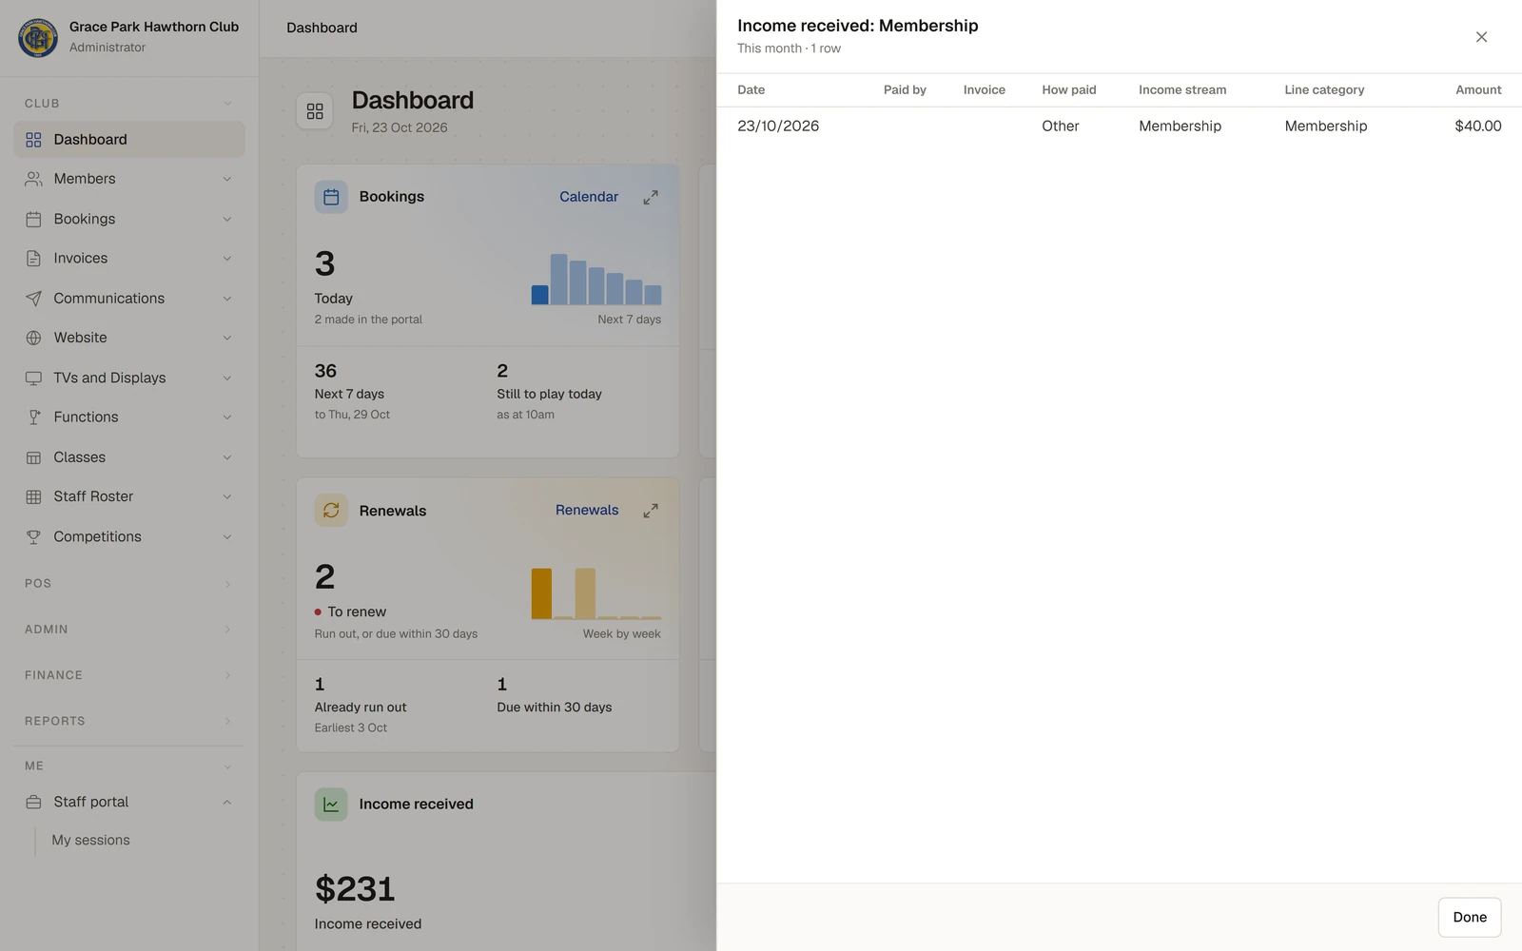
Task: Expand the Competitions submenu chevron
Action: (227, 536)
